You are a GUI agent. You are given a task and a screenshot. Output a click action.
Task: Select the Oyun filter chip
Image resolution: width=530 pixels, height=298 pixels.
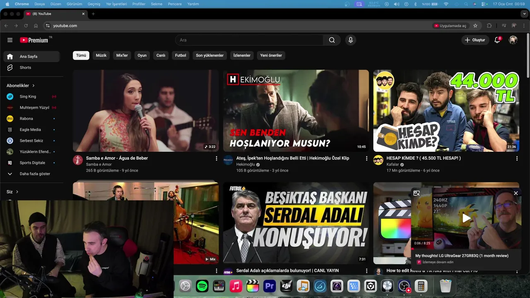tap(142, 55)
